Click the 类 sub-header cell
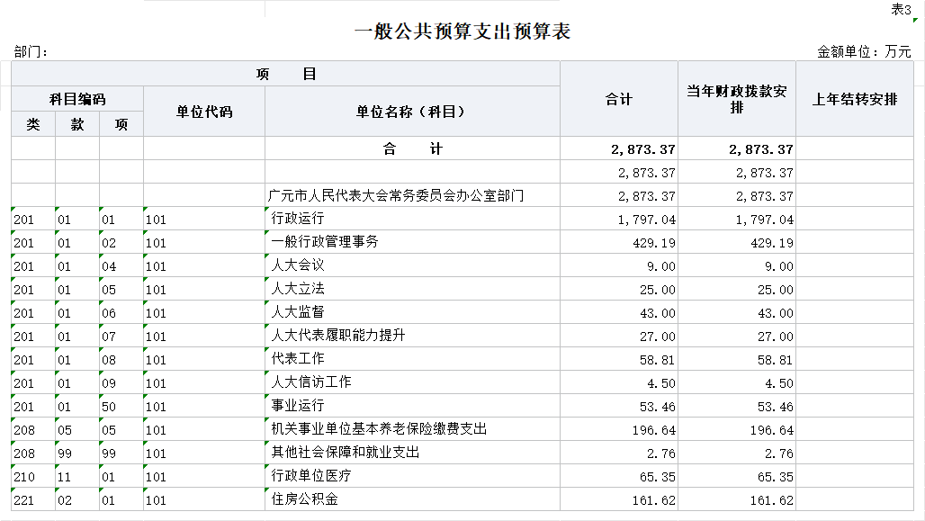This screenshot has height=521, width=925. tap(33, 125)
